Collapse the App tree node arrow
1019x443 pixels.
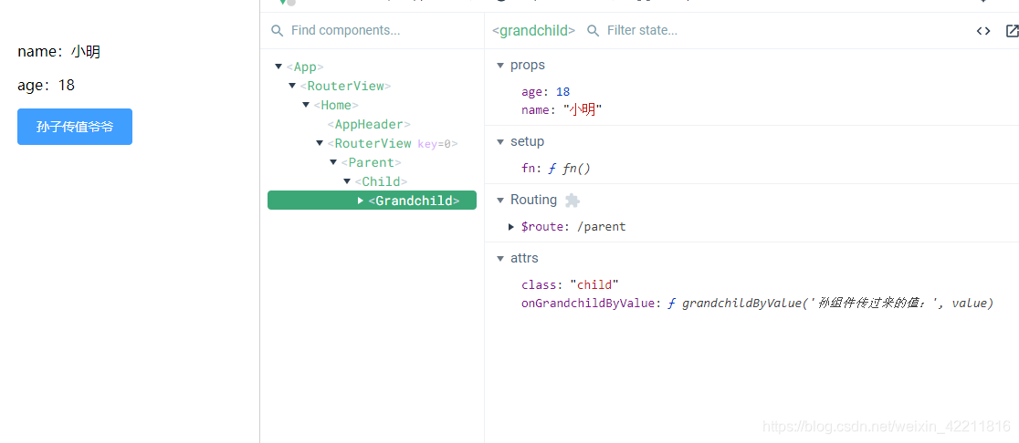pyautogui.click(x=278, y=67)
